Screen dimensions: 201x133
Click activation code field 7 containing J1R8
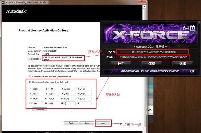click(x=70, y=94)
